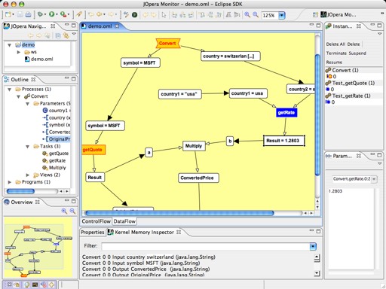
Task: Click the last diamond icon in the bottom-left bar
Action: pyautogui.click(x=51, y=284)
